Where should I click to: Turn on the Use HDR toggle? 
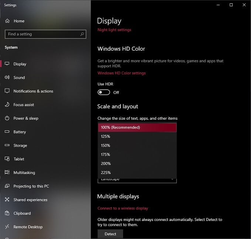pos(104,92)
